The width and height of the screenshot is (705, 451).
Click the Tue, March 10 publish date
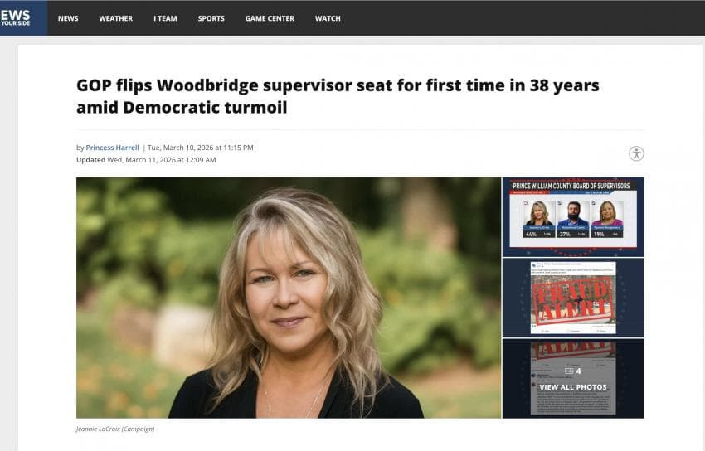(200, 148)
